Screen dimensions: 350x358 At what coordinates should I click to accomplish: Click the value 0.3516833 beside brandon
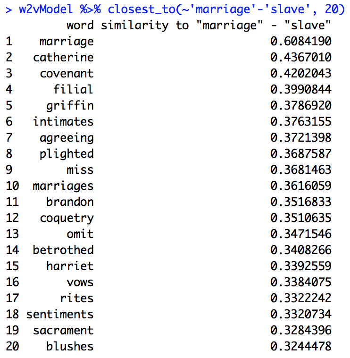pyautogui.click(x=301, y=202)
